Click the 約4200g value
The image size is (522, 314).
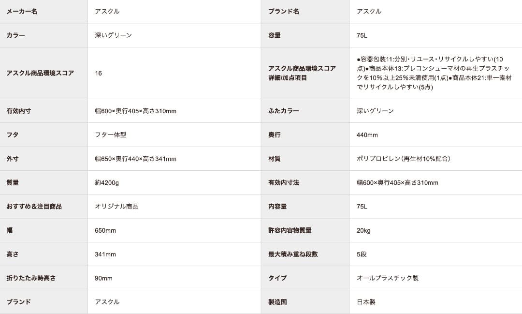coord(107,183)
